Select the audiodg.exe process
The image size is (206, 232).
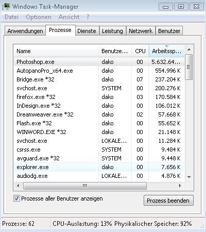point(99,176)
